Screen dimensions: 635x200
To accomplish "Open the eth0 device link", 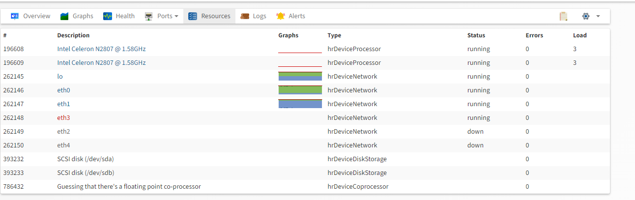I will point(64,90).
